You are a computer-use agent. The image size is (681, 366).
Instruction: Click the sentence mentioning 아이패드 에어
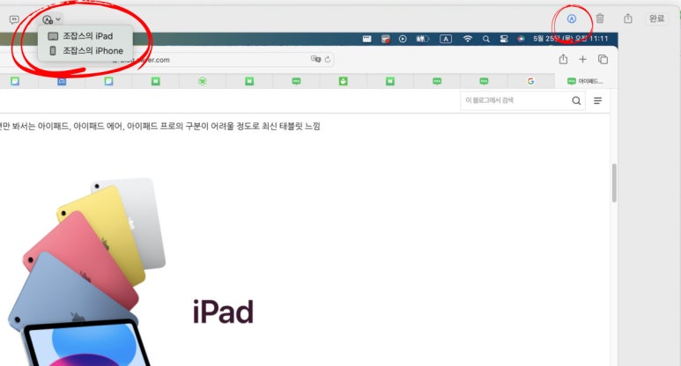click(x=159, y=126)
